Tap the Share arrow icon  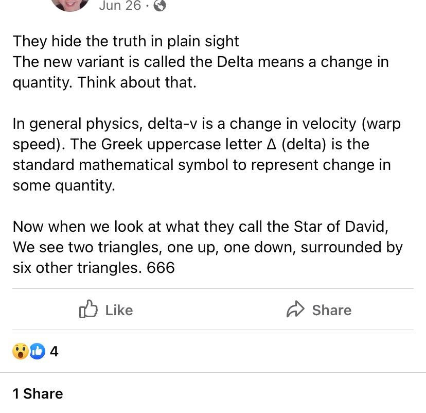[x=296, y=309]
